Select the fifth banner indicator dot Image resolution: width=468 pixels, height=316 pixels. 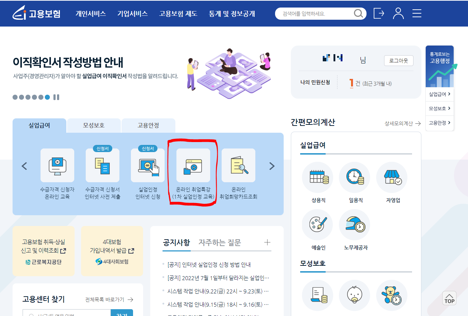click(41, 97)
